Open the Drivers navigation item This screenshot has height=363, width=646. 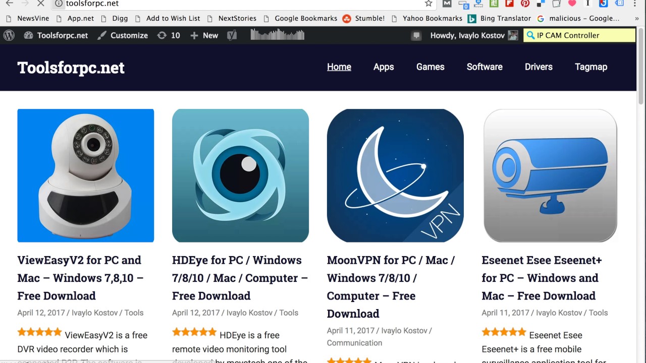(539, 67)
